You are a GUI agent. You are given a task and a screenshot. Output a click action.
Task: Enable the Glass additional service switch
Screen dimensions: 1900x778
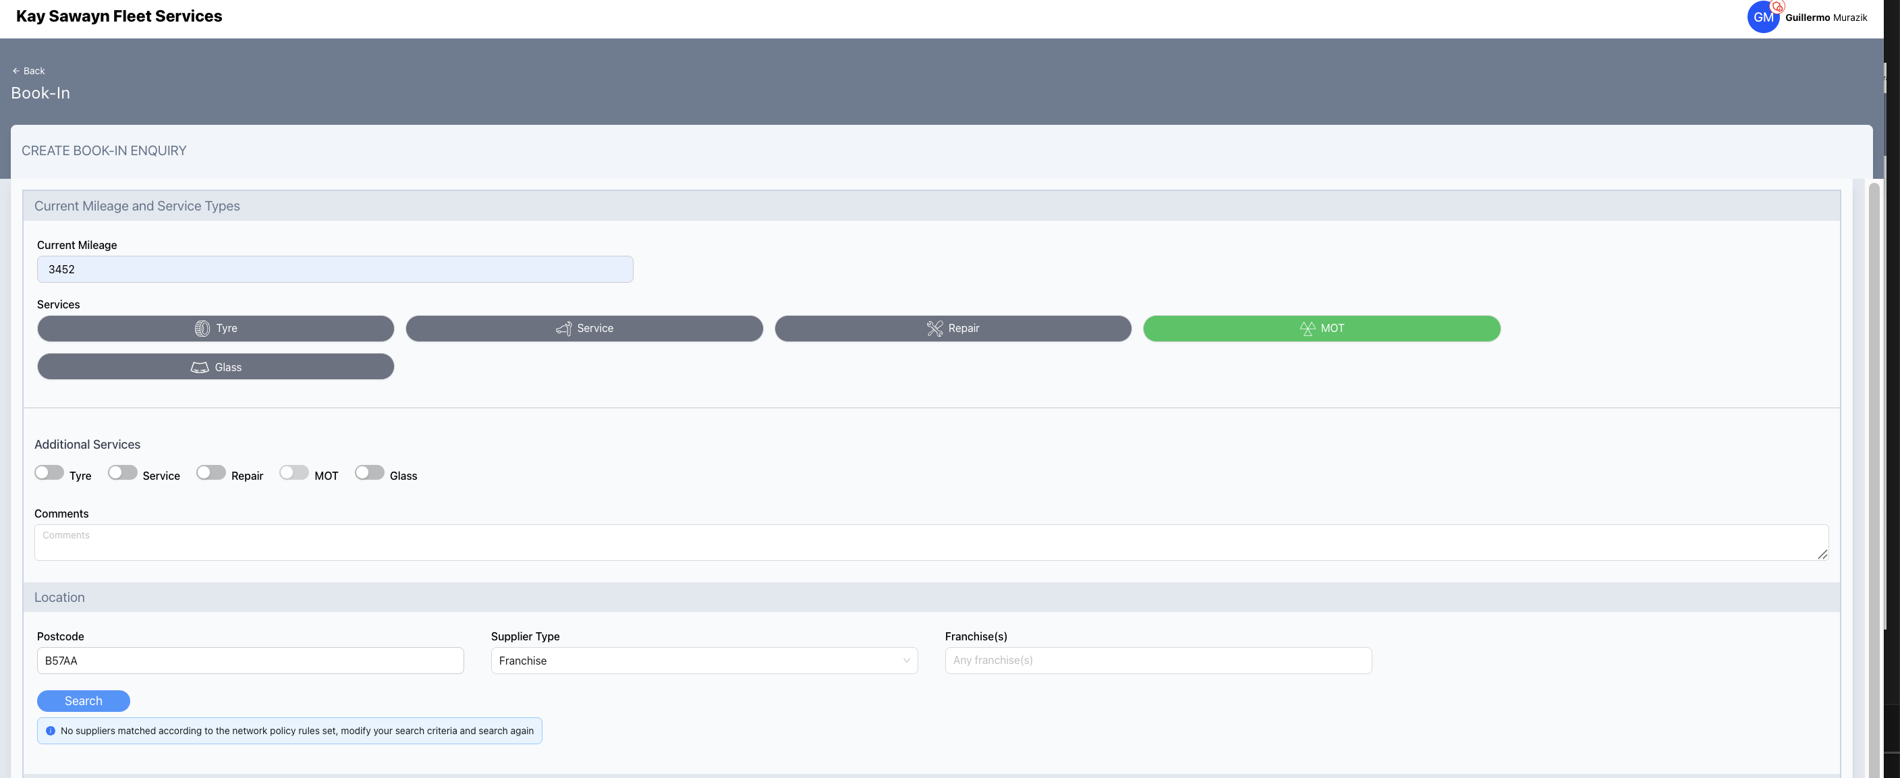tap(370, 472)
